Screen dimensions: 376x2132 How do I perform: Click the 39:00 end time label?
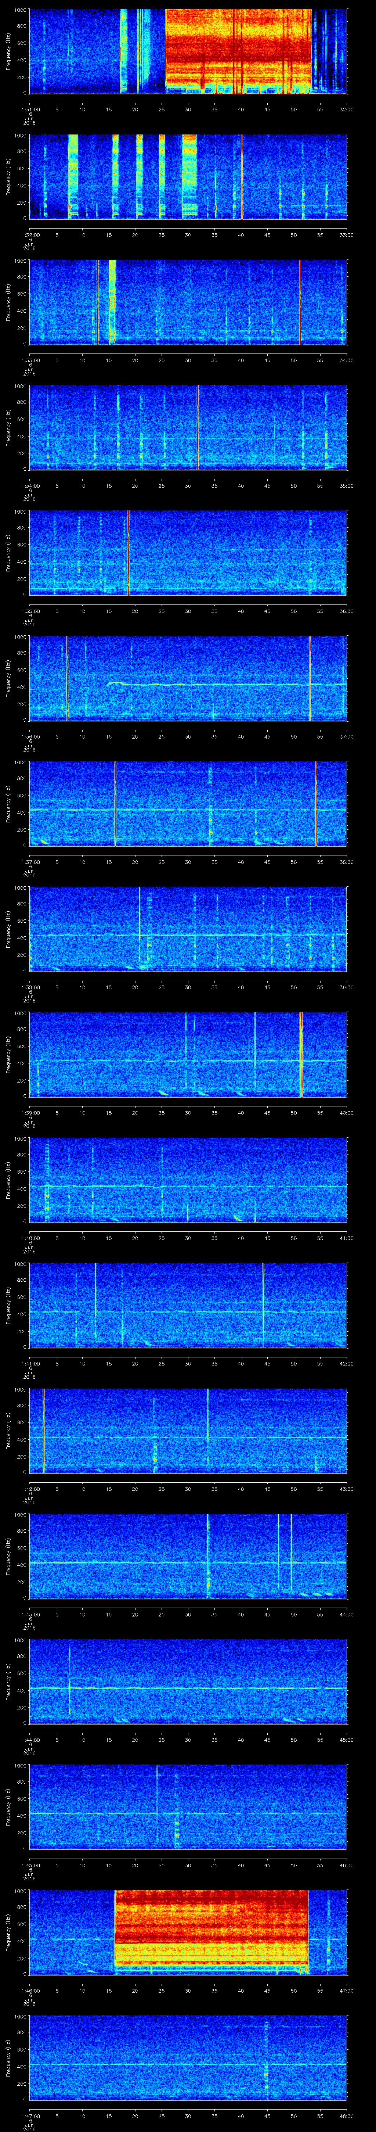tap(346, 987)
